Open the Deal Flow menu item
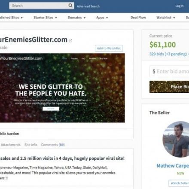This screenshot has height=189, width=189. 138,18
